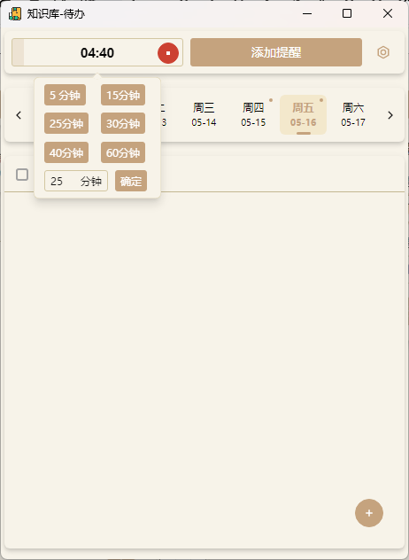Pick the 25分钟 timer preset
Viewport: 409px width, 560px height.
[x=66, y=123]
